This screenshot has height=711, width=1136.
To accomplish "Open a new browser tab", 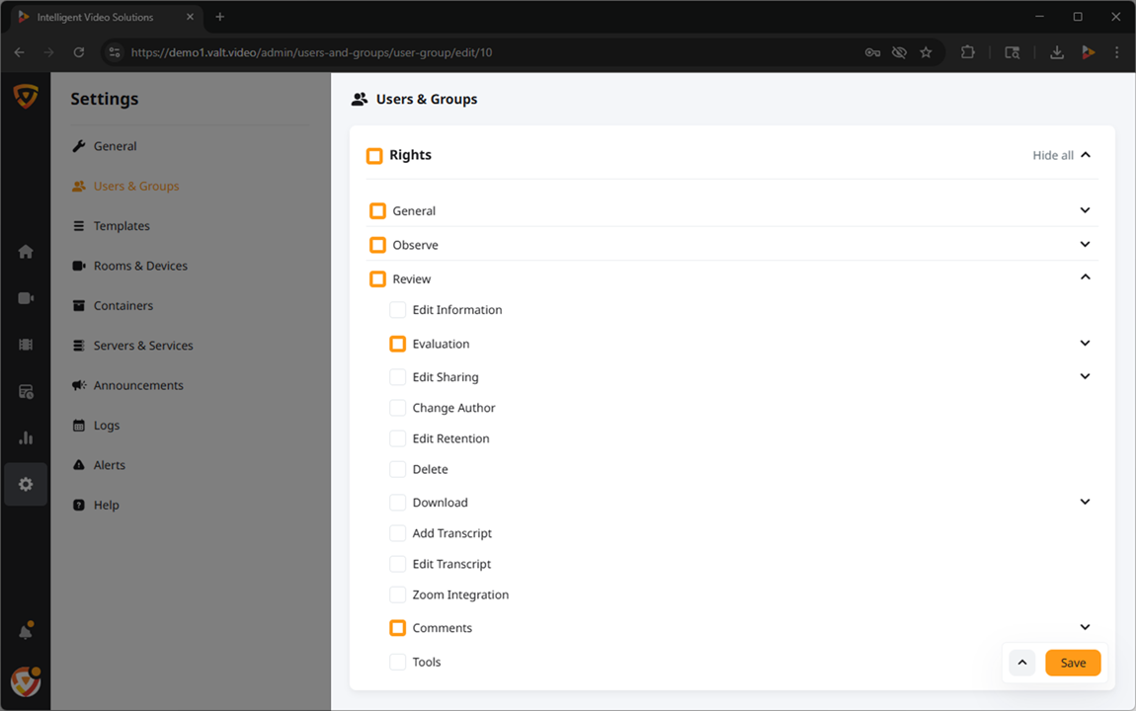I will point(219,17).
